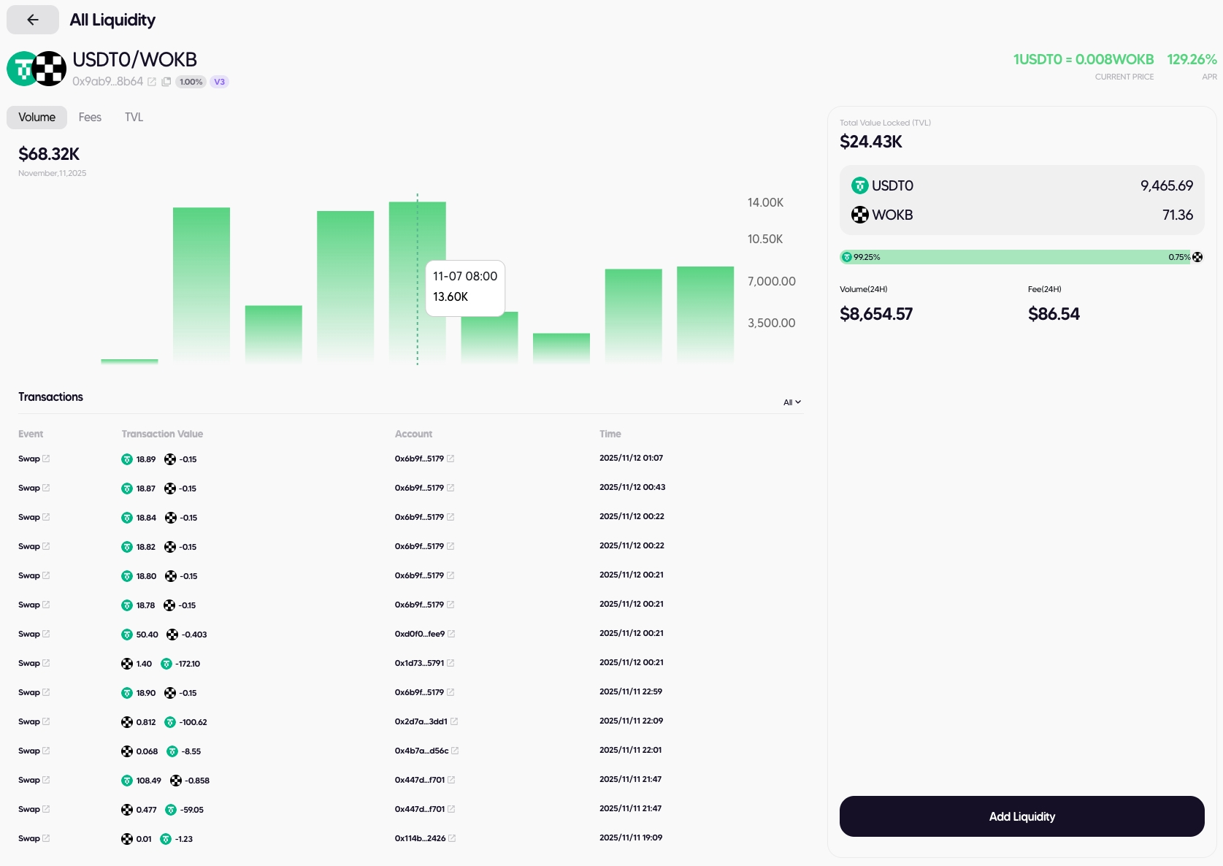Viewport: 1223px width, 866px height.
Task: Click the USDT0 token icon in TVL panel
Action: pos(859,185)
